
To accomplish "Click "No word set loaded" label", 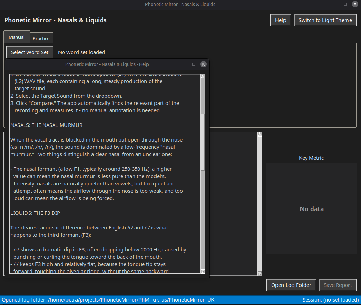I will tap(81, 52).
